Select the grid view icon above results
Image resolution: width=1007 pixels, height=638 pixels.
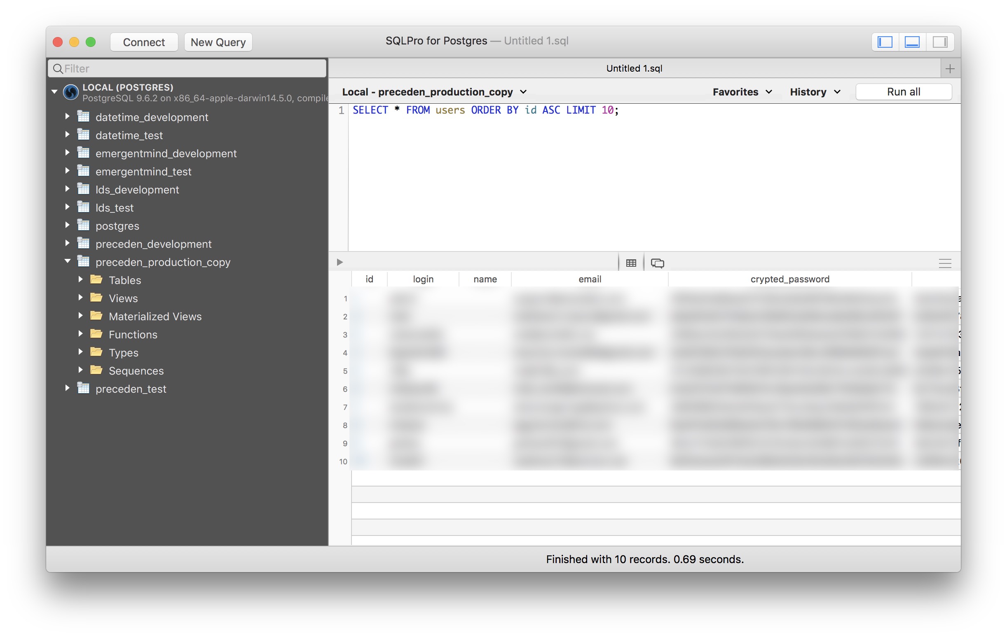(631, 262)
